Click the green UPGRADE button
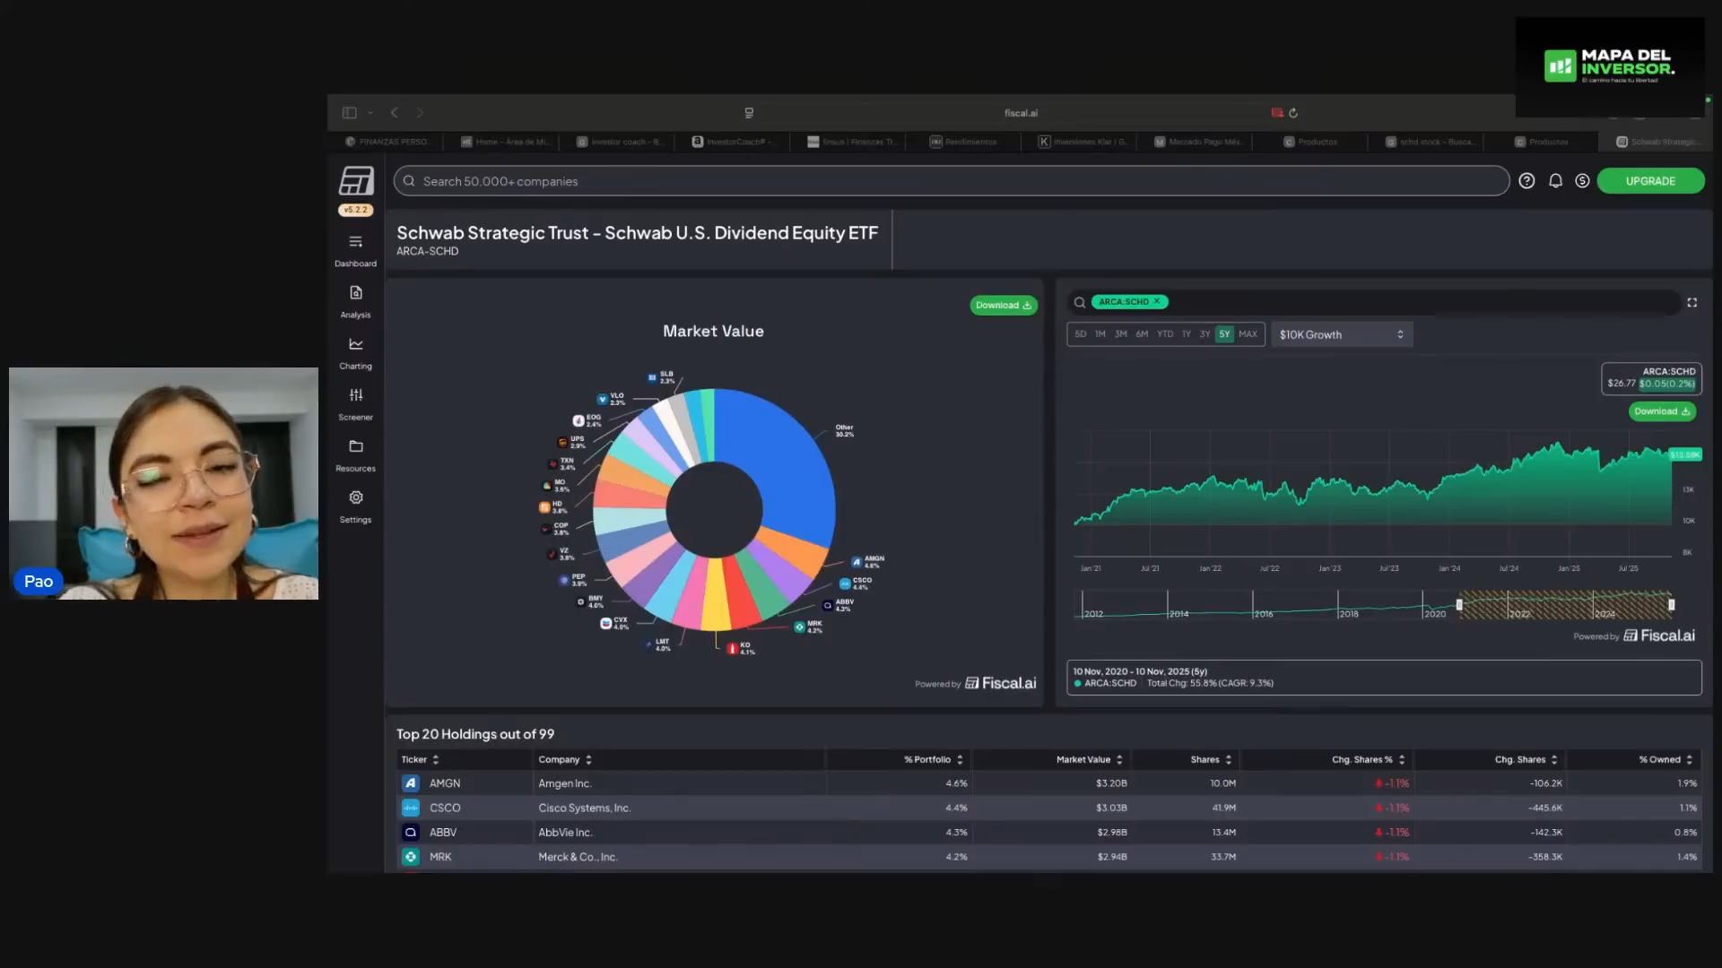 tap(1649, 181)
